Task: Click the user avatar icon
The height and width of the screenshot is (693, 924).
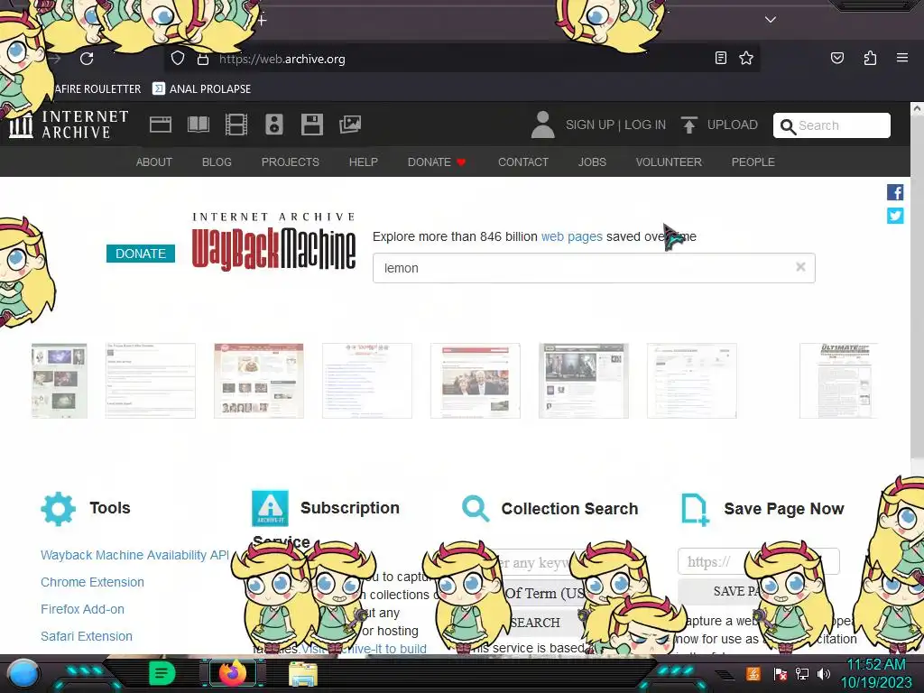Action: click(542, 125)
